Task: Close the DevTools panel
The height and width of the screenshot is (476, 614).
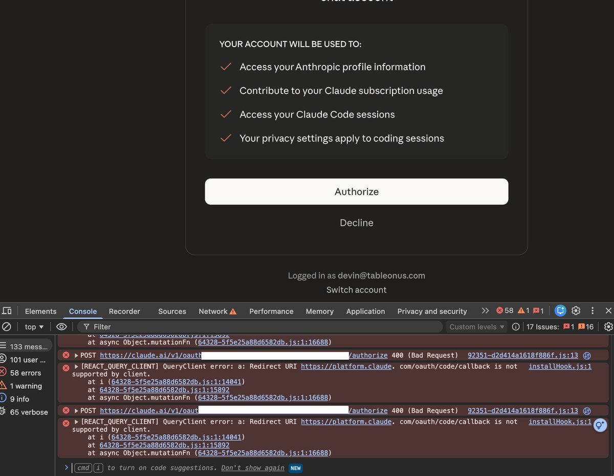Action: coord(608,311)
